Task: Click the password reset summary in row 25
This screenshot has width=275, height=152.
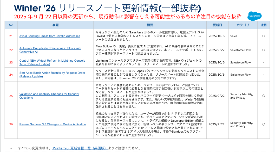Action: (150, 96)
